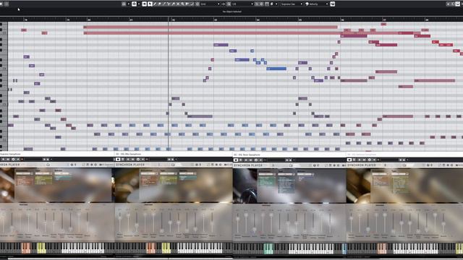Select the Object Selection arrow tool

(x=150, y=4)
